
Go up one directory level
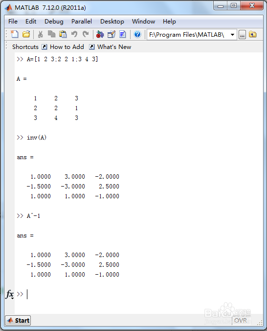click(x=253, y=34)
